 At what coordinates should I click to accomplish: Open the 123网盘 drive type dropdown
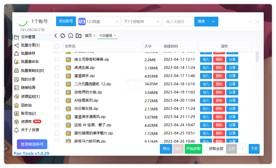[99, 21]
